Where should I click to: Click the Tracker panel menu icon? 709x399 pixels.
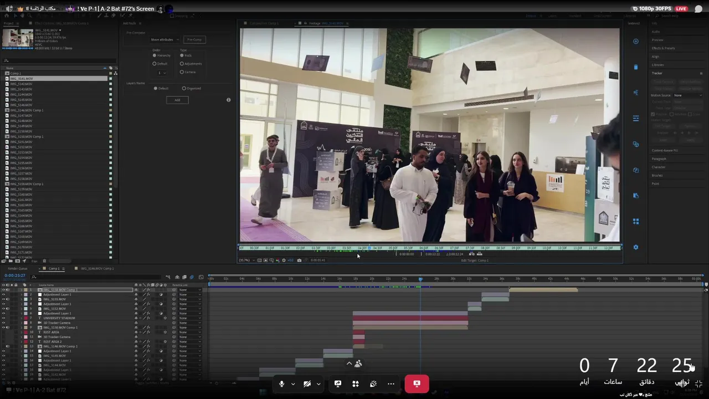click(x=701, y=73)
